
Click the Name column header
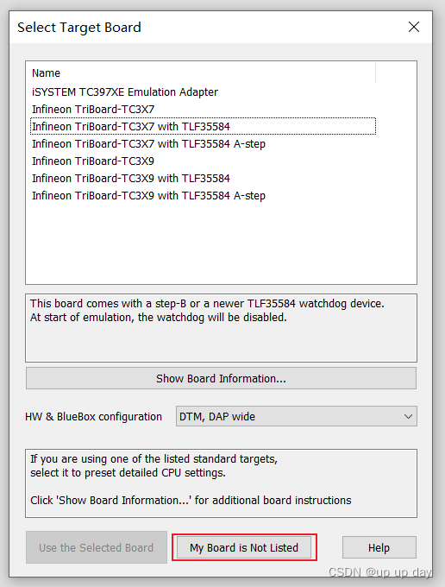click(202, 73)
